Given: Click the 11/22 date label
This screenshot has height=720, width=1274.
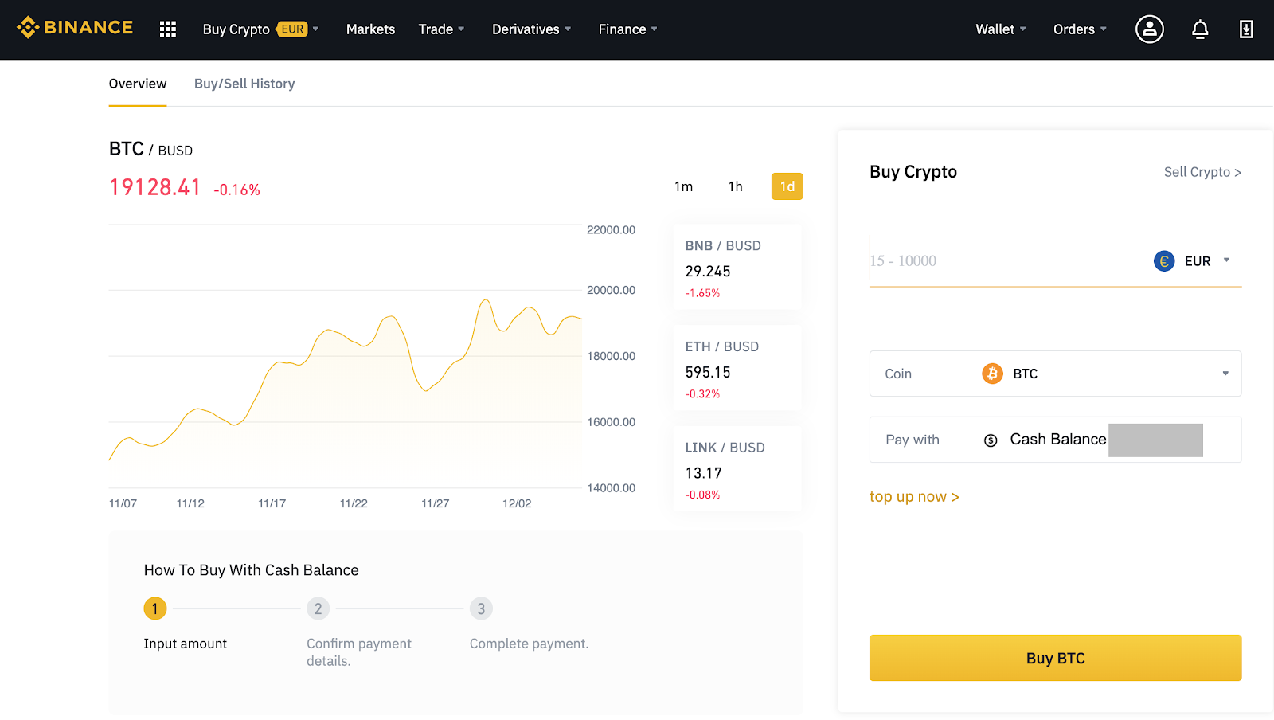Looking at the screenshot, I should tap(354, 503).
